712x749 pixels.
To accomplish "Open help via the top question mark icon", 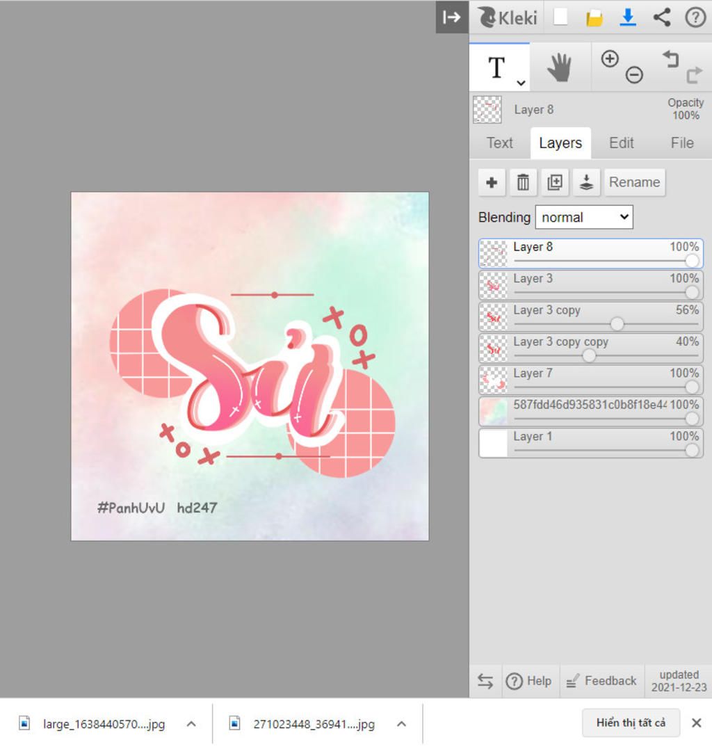I will point(695,17).
